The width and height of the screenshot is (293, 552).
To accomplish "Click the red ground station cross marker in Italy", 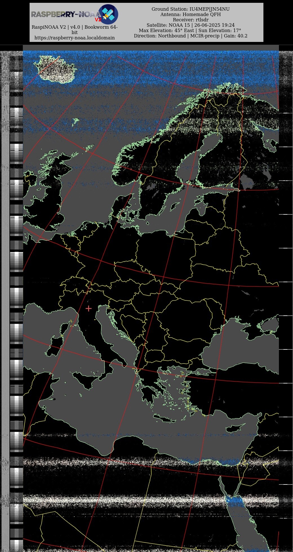I will [88, 309].
